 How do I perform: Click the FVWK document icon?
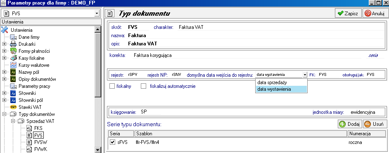(x=29, y=149)
